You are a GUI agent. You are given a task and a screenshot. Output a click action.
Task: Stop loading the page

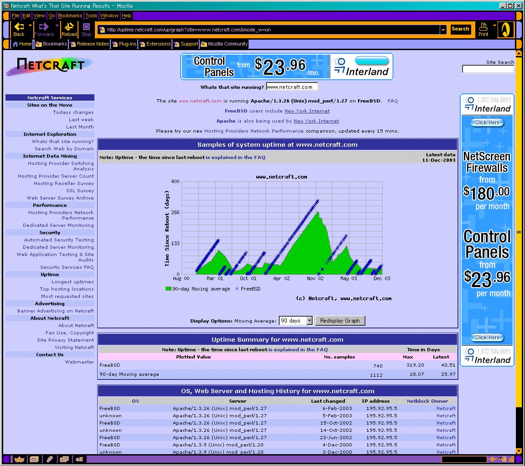tap(86, 30)
